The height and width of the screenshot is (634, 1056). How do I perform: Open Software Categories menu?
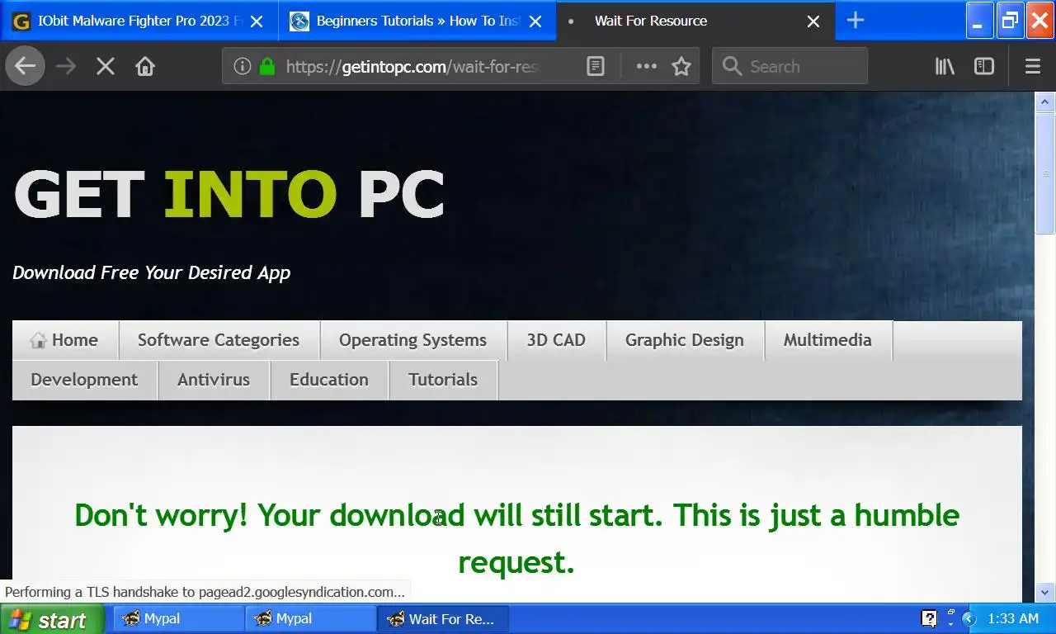coord(219,340)
